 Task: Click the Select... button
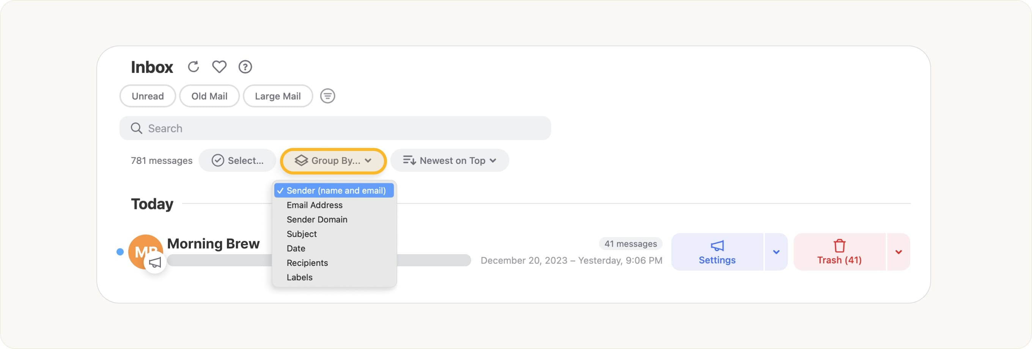[238, 160]
